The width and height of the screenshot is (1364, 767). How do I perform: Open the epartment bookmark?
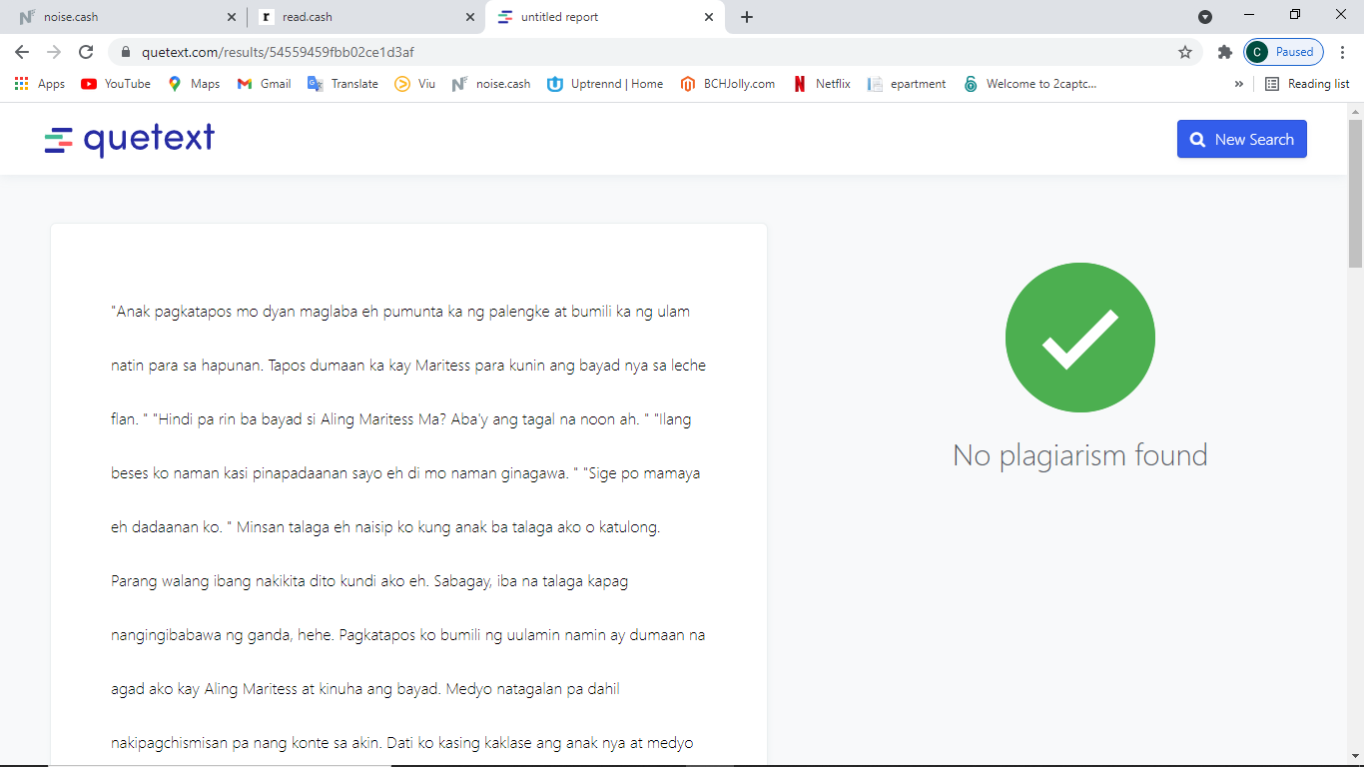click(x=907, y=84)
